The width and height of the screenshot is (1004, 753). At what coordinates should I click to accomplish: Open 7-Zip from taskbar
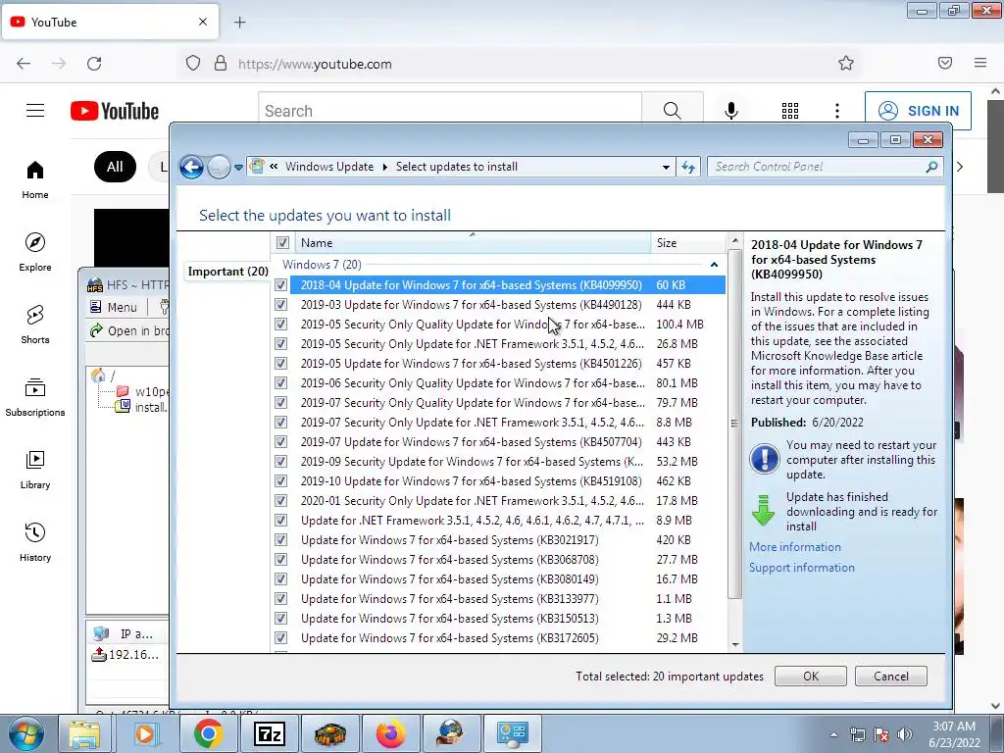[x=269, y=733]
